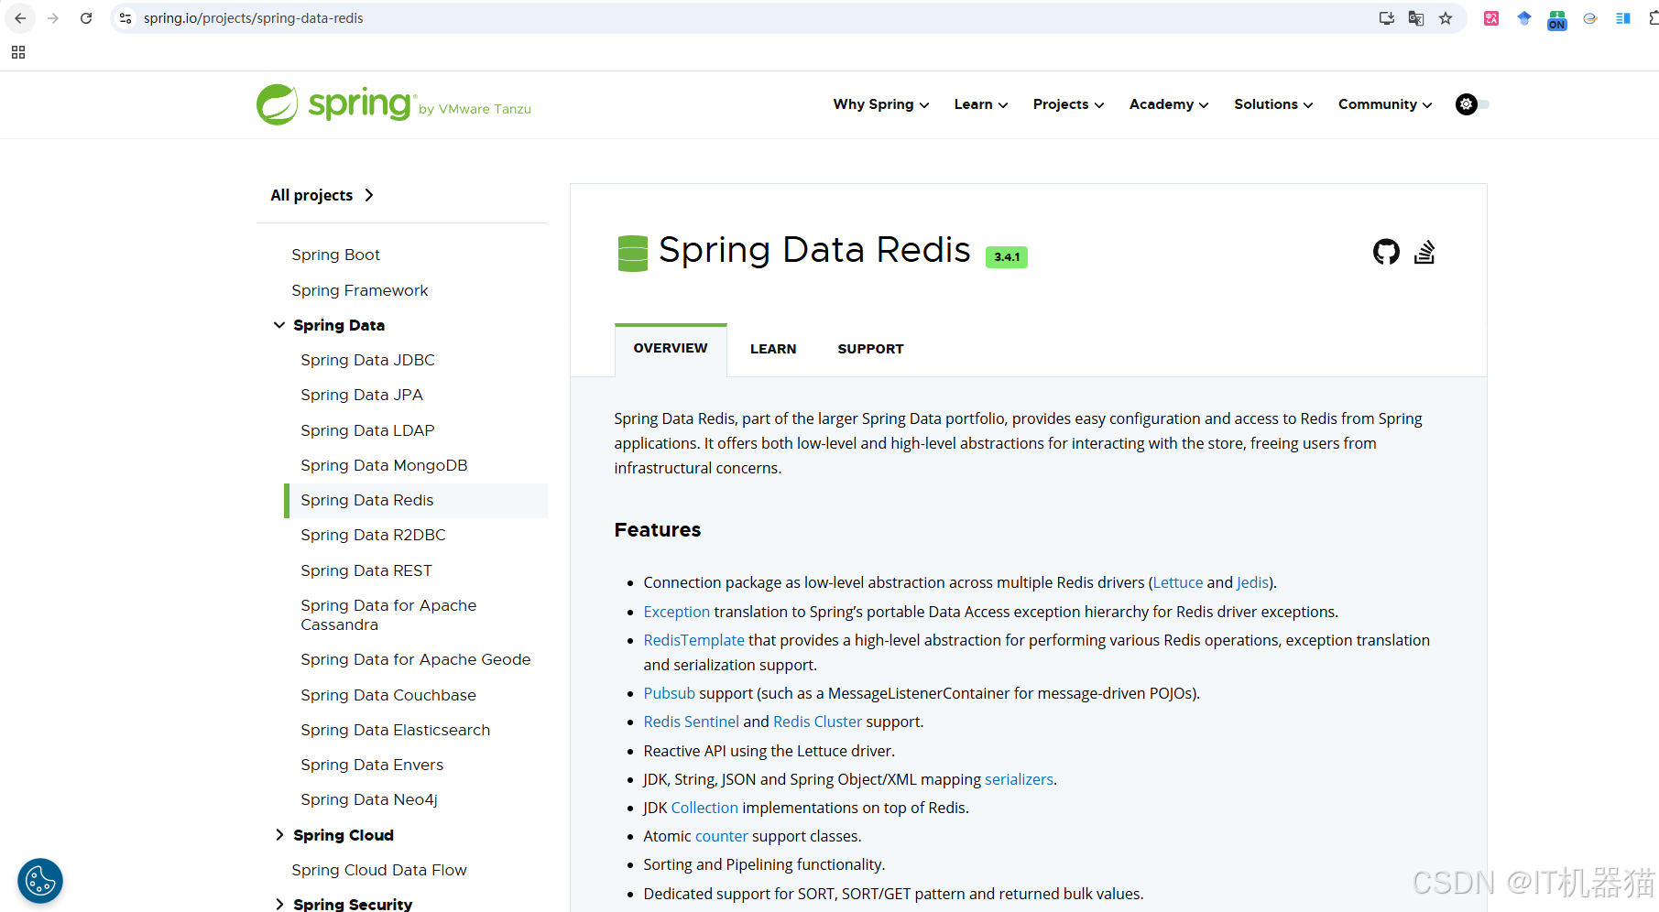Open the Atomic counter link

coord(722,836)
